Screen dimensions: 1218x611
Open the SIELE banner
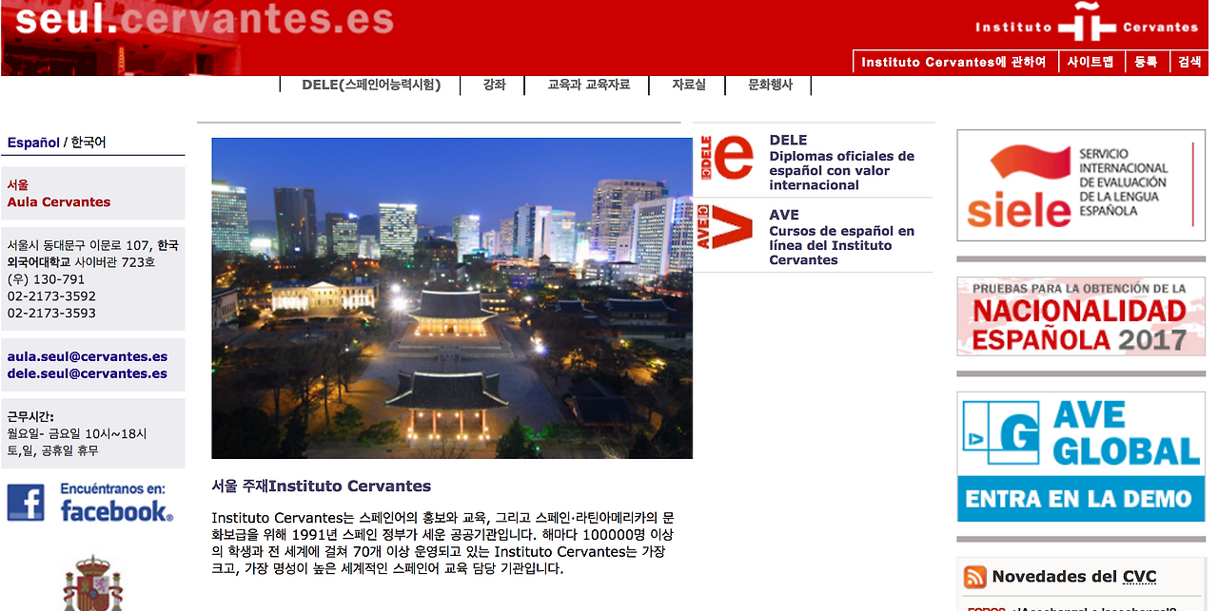1081,185
